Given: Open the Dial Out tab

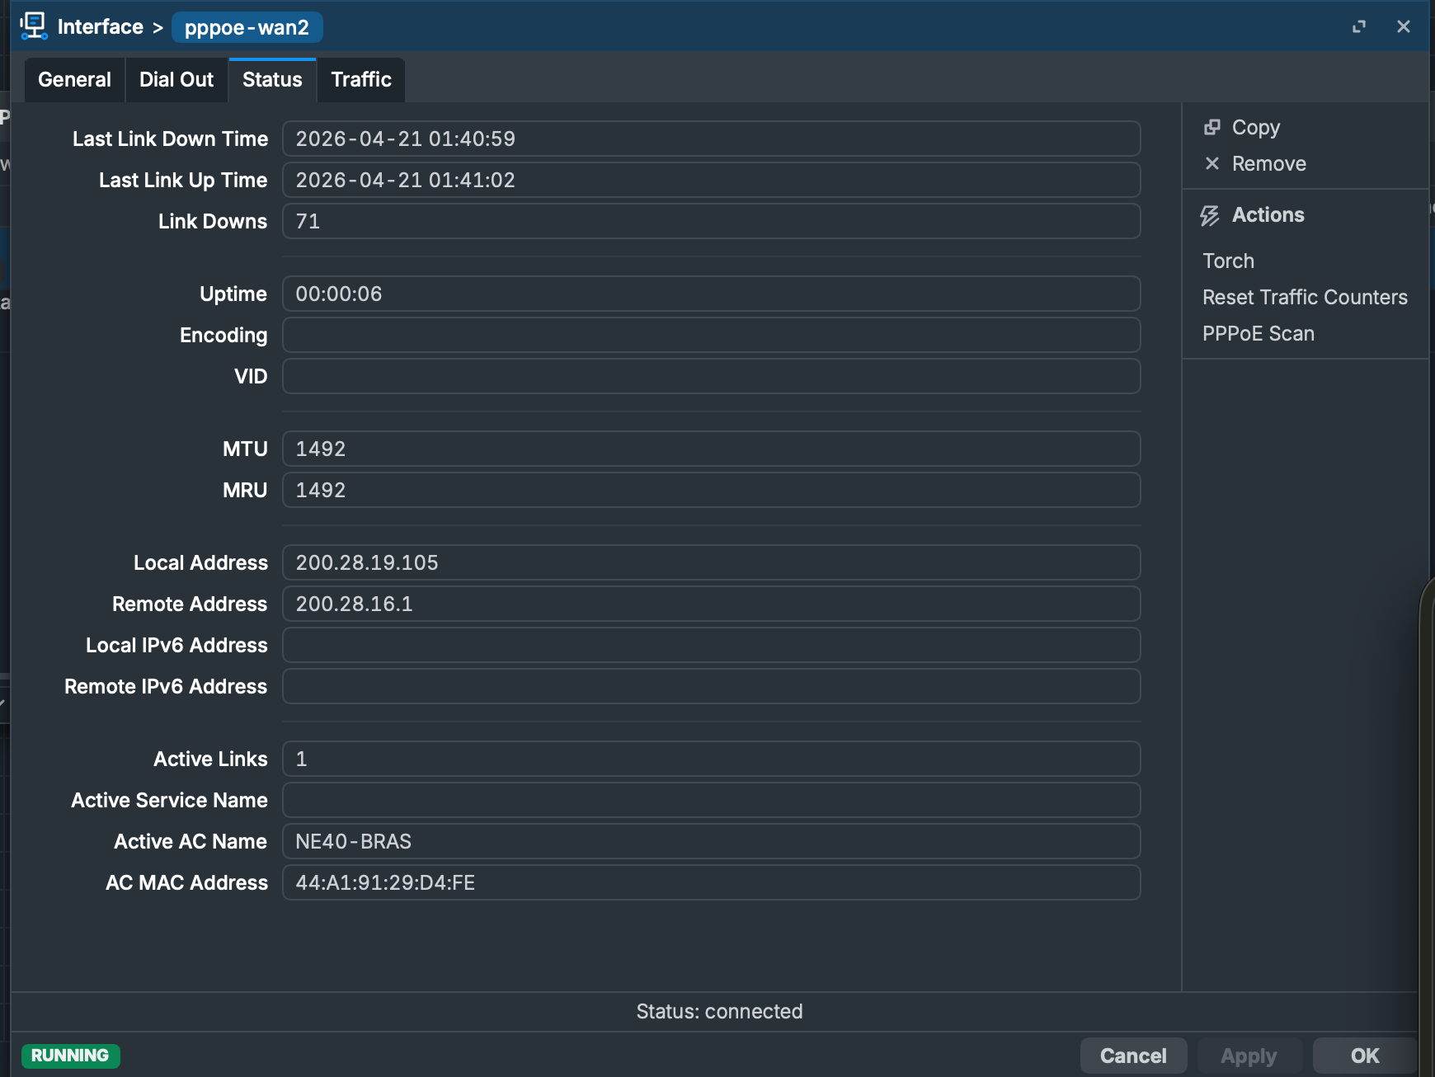Looking at the screenshot, I should (176, 80).
